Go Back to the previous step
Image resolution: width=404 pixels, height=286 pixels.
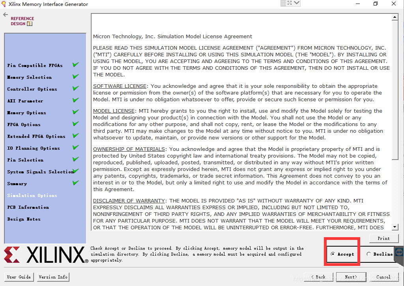(318, 277)
